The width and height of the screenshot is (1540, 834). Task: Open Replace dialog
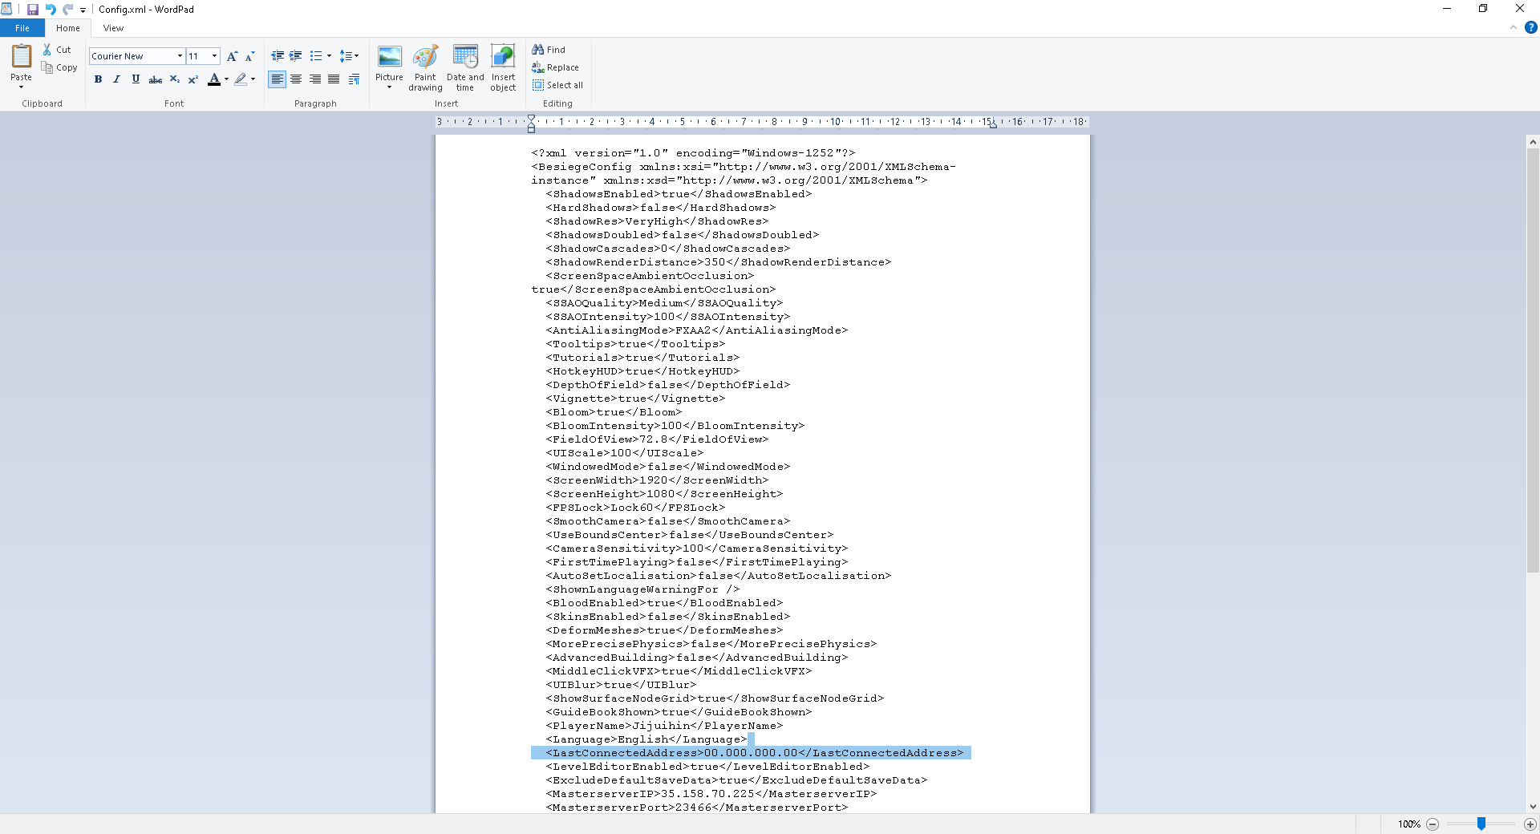tap(555, 67)
